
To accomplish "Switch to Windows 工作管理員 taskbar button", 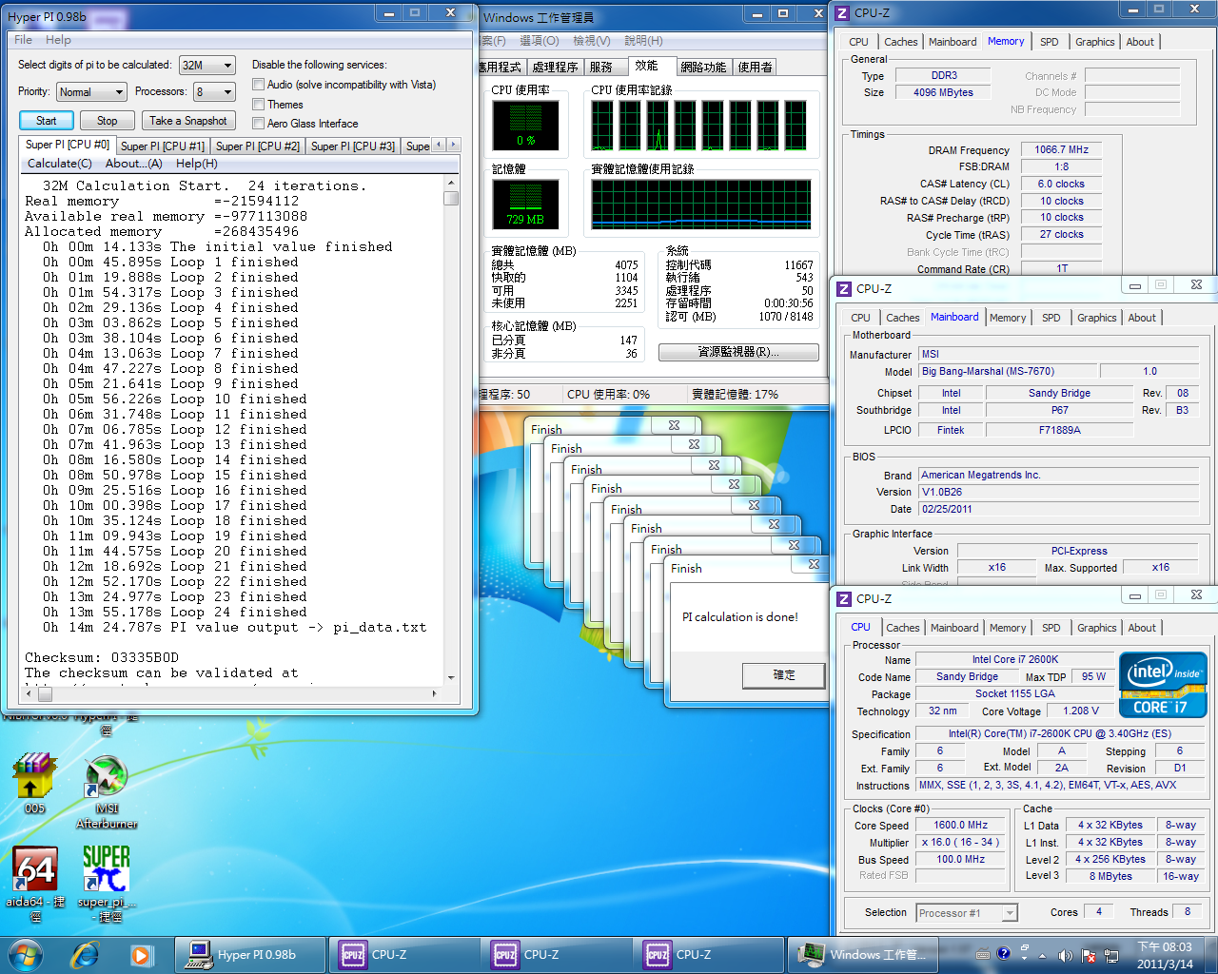I will 864,954.
